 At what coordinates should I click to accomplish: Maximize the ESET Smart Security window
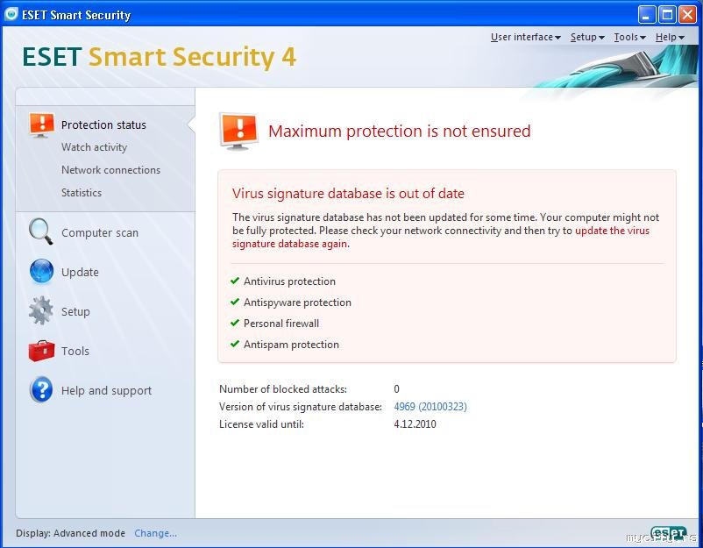coord(667,15)
